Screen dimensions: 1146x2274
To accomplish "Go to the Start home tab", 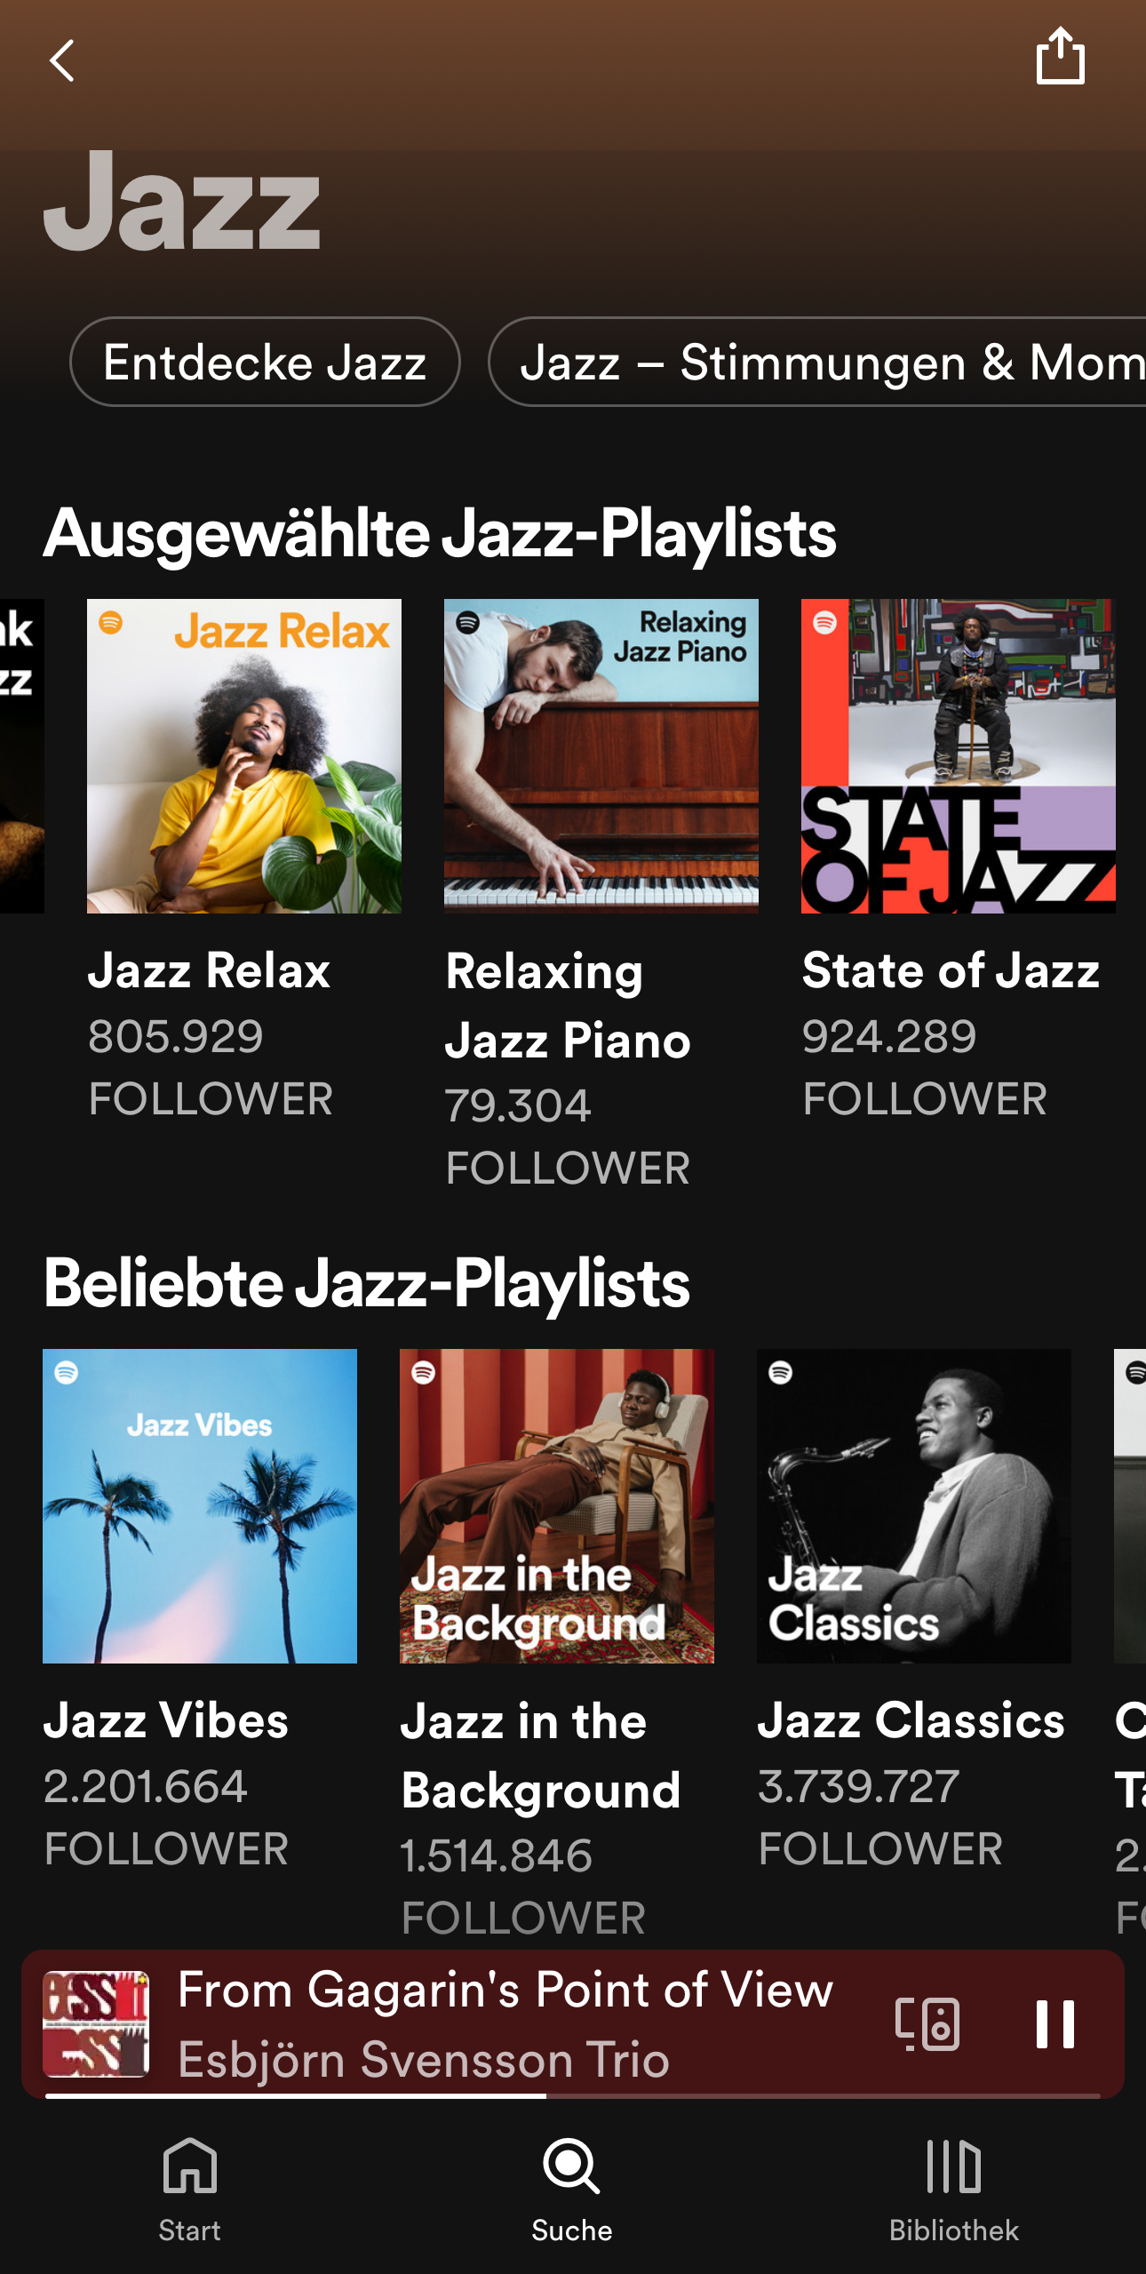I will click(x=189, y=2189).
